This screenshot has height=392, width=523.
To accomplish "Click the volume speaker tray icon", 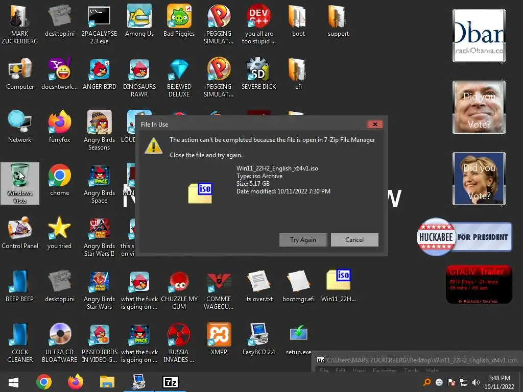I will point(476,382).
